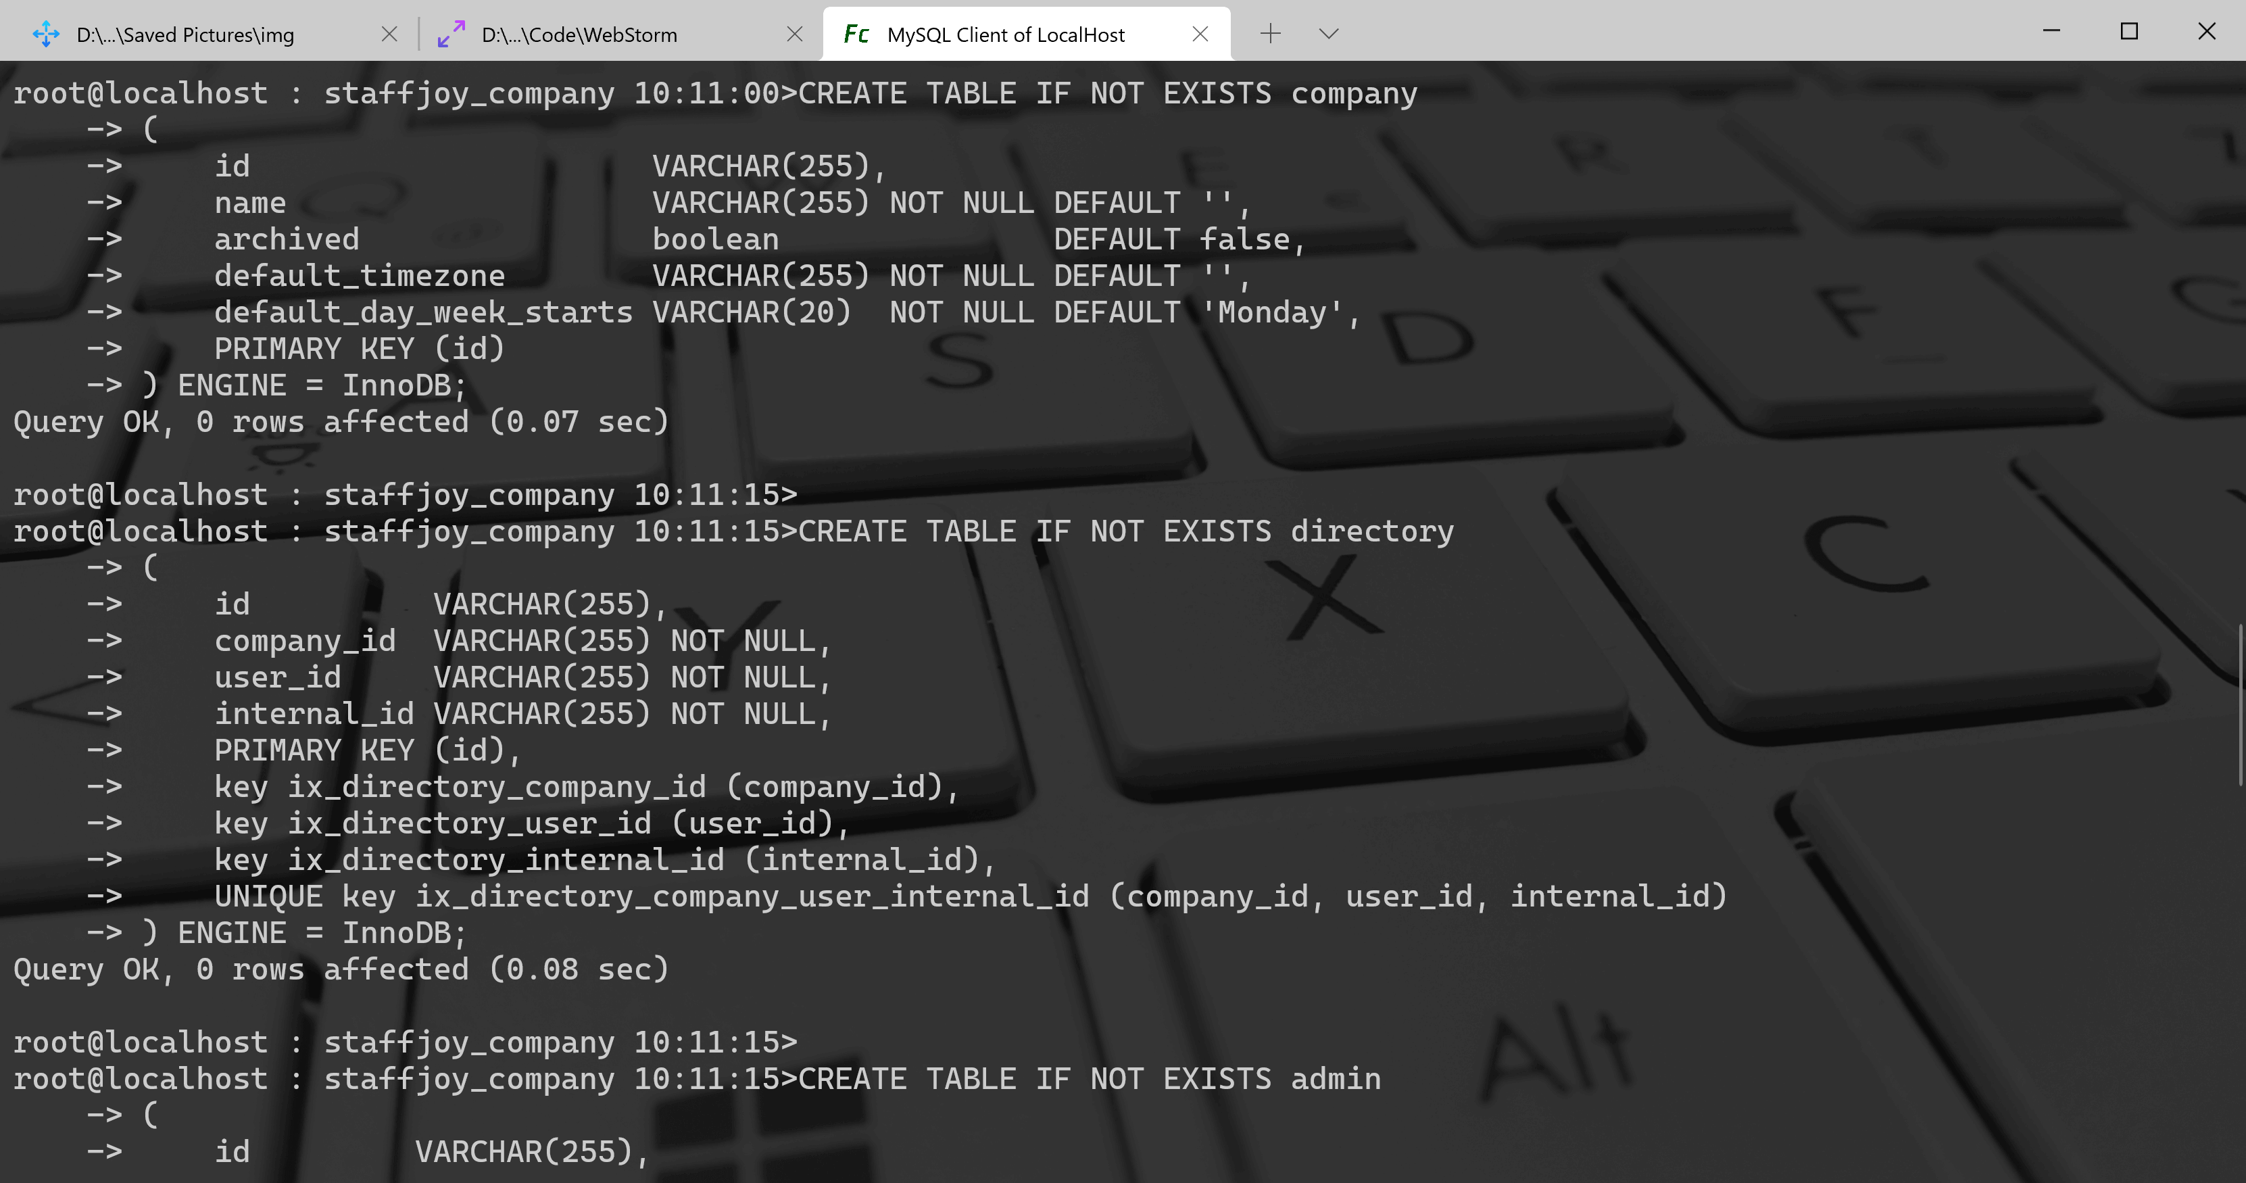The width and height of the screenshot is (2246, 1183).
Task: Open a new tab with plus button
Action: pos(1271,34)
